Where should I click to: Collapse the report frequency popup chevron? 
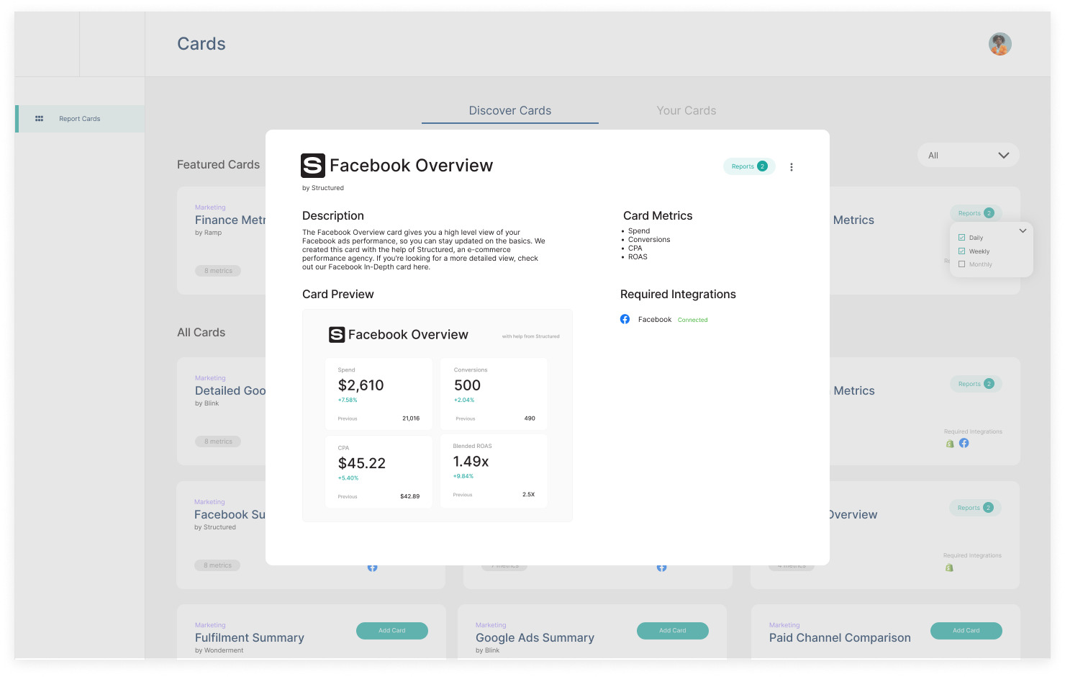pyautogui.click(x=1023, y=230)
